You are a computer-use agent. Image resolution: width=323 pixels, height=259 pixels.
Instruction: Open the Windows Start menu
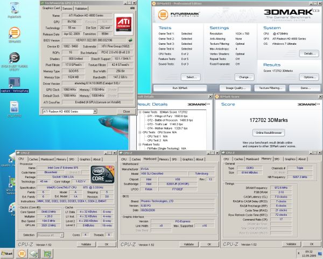click(x=8, y=253)
